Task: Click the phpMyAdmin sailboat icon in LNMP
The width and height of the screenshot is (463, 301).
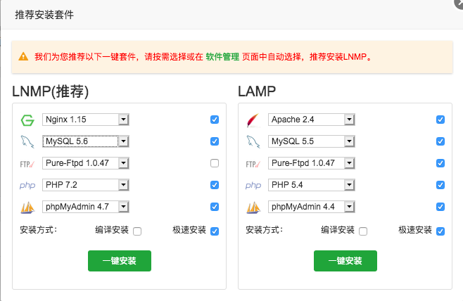Action: pos(27,207)
